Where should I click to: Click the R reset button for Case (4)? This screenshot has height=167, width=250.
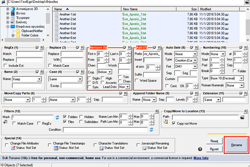[x=82, y=72]
